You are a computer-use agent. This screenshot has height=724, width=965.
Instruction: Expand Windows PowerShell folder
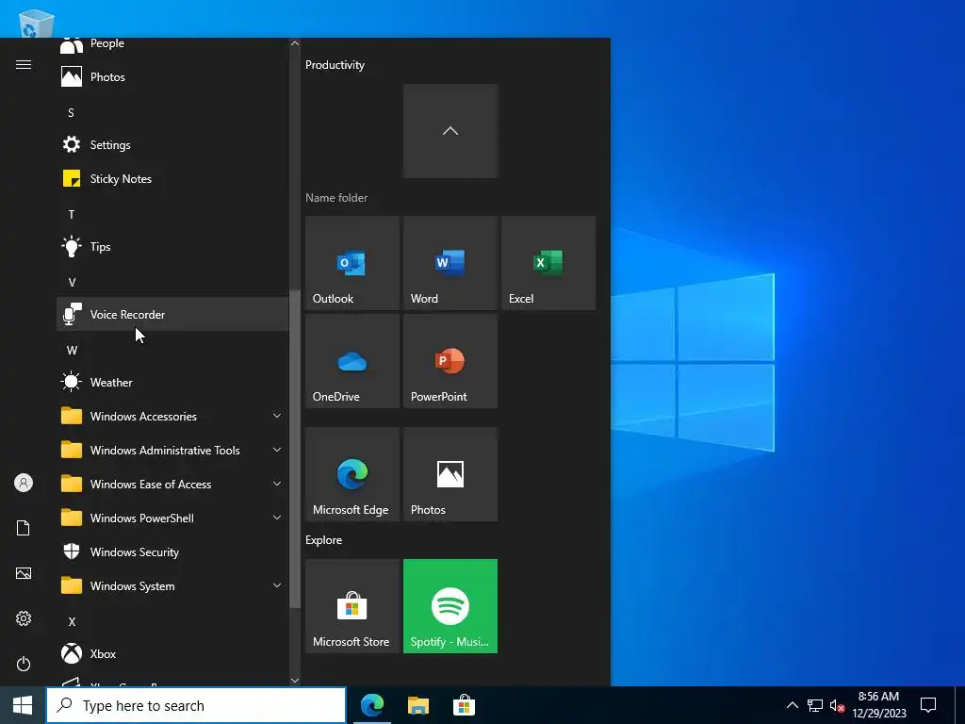172,518
